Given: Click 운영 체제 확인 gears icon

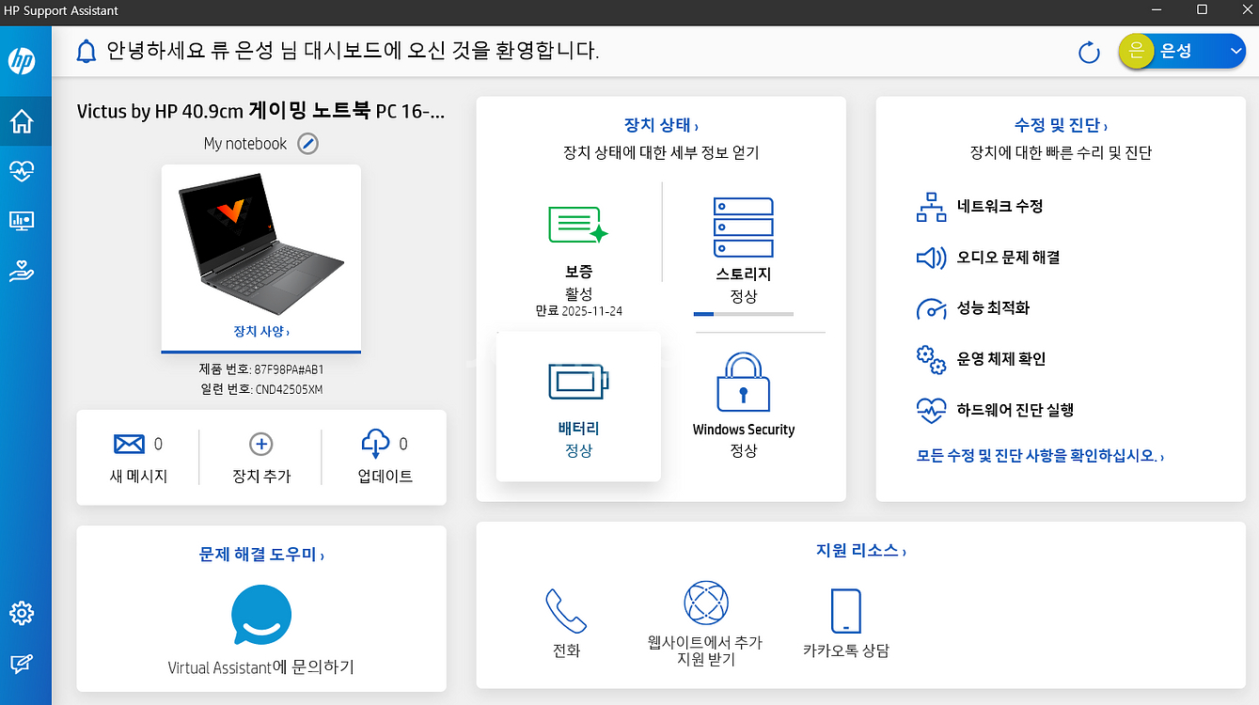Looking at the screenshot, I should (931, 359).
